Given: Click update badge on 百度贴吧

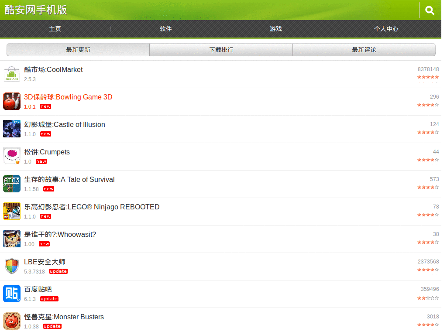Looking at the screenshot, I should click(x=49, y=299).
